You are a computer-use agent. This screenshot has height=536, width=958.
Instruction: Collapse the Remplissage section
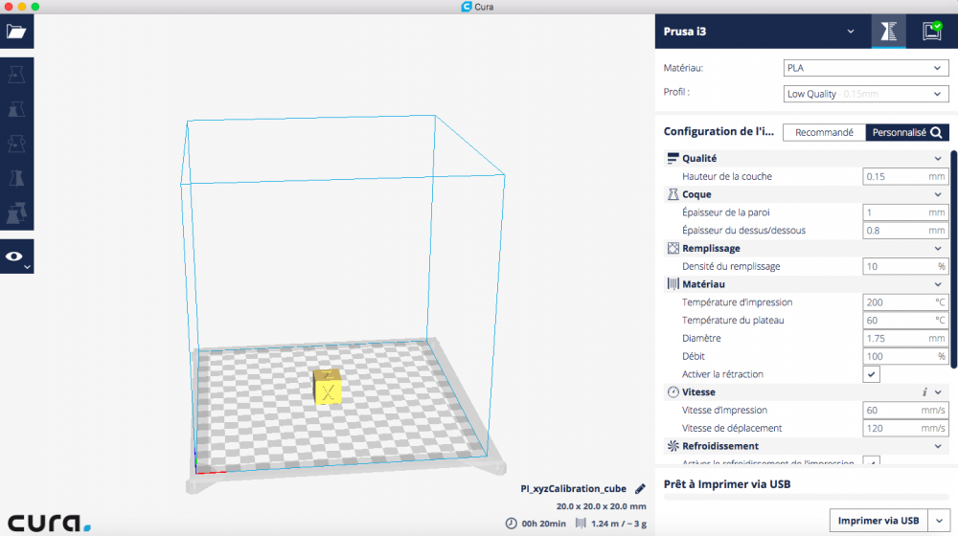point(938,248)
